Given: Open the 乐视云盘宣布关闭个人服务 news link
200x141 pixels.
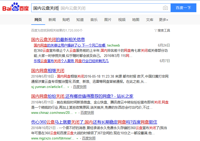Looking at the screenshot, I should (71, 61).
